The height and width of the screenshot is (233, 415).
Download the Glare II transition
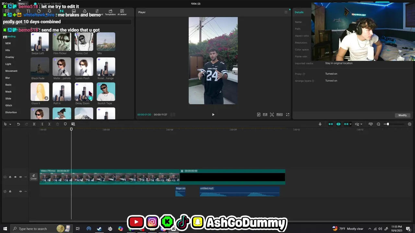(46, 98)
